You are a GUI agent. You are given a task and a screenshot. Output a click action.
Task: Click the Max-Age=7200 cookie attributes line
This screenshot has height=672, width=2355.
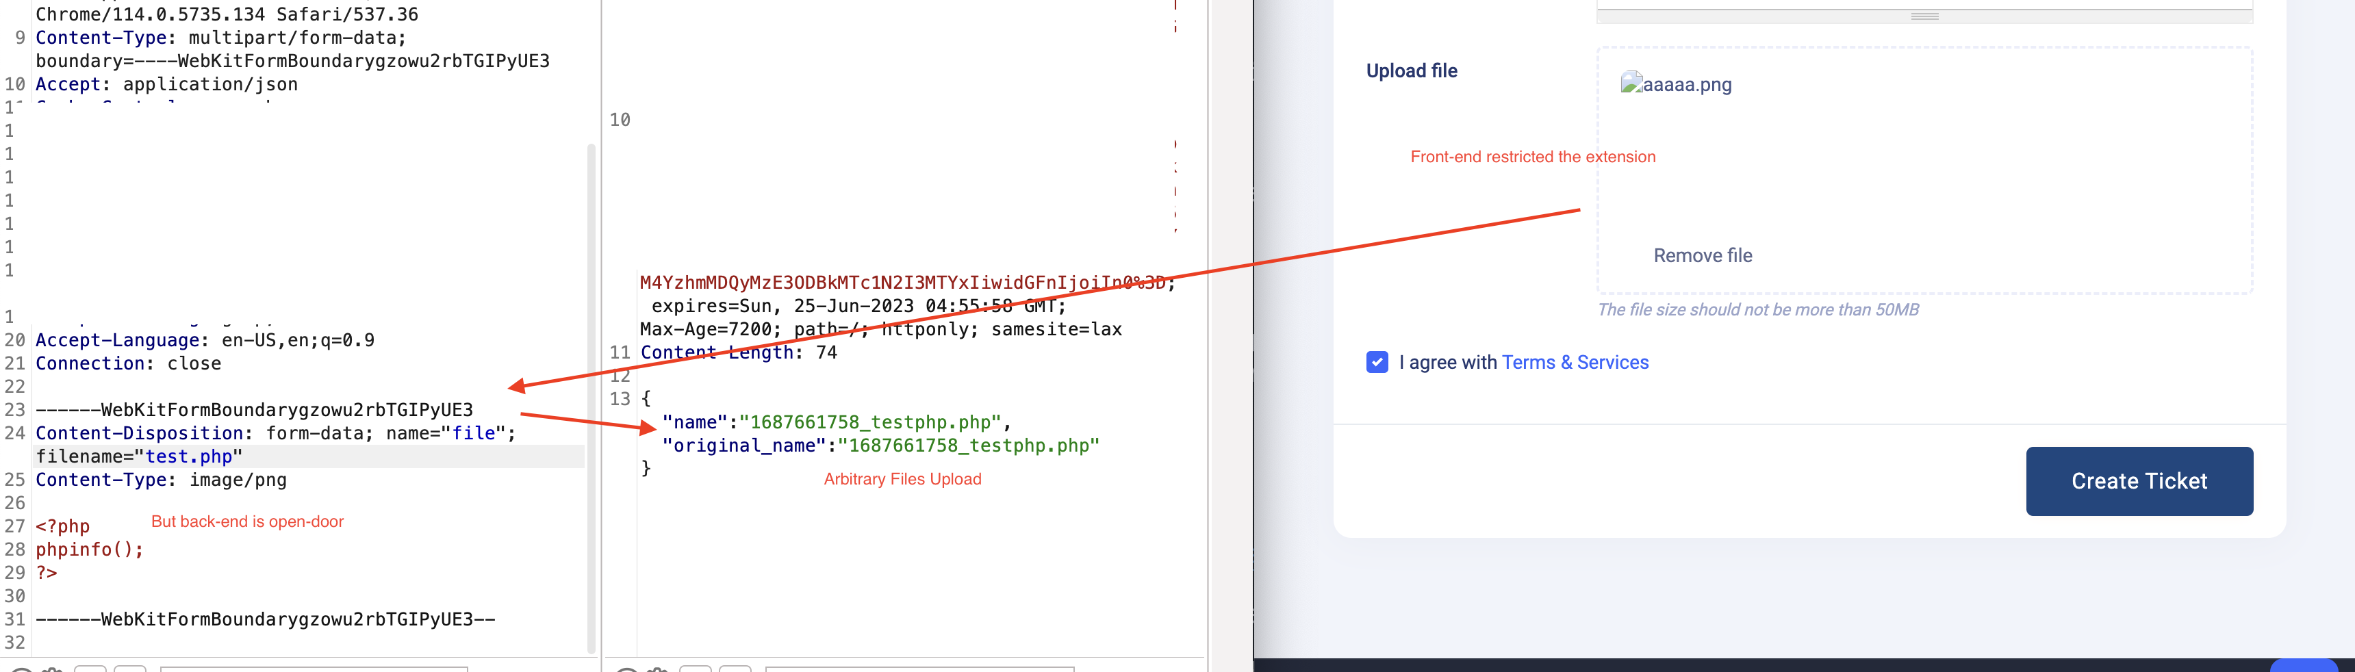tap(880, 329)
